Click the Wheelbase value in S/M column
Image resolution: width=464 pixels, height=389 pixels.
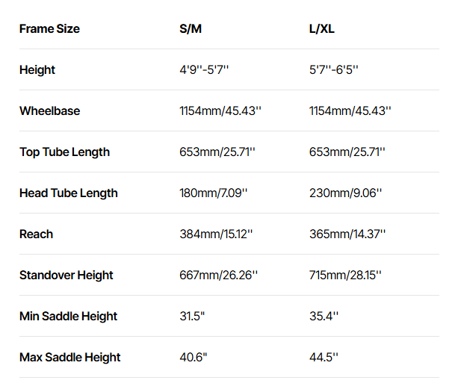[x=220, y=111]
